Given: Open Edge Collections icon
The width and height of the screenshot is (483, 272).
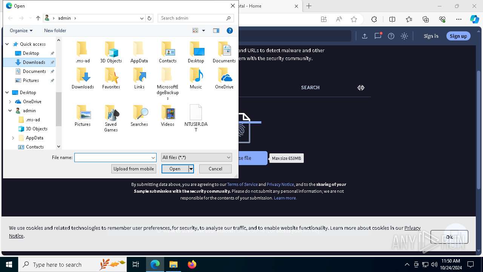Looking at the screenshot, I should [x=426, y=19].
